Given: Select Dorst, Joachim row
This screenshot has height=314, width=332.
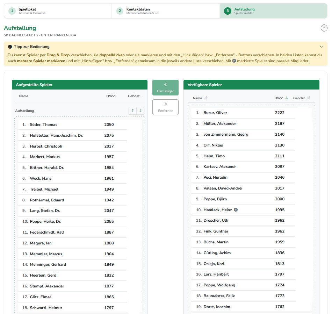Looking at the screenshot, I should (x=252, y=307).
